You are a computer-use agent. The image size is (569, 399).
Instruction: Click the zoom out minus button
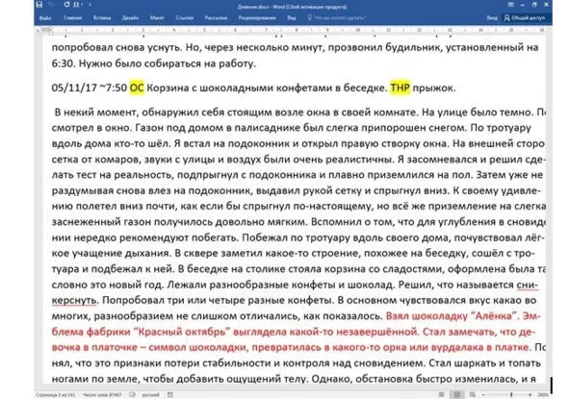[483, 394]
